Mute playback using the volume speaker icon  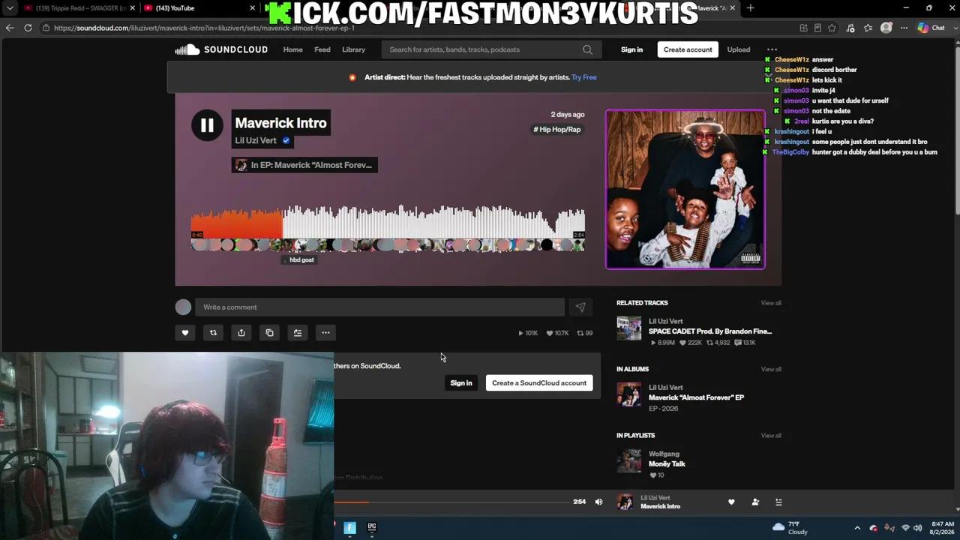[x=598, y=502]
